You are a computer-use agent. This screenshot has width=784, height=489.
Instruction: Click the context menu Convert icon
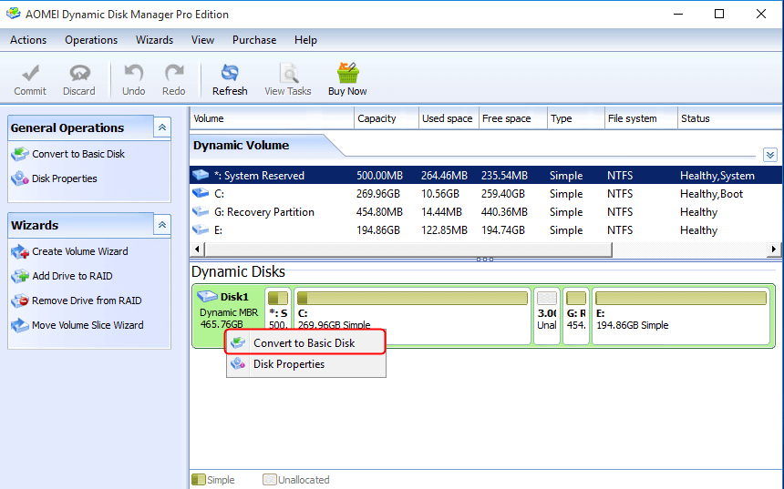click(238, 342)
